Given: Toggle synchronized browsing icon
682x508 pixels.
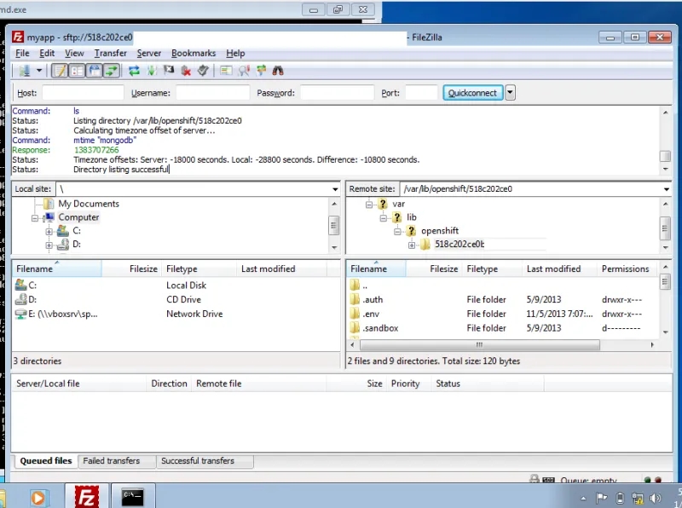Looking at the screenshot, I should pyautogui.click(x=259, y=70).
